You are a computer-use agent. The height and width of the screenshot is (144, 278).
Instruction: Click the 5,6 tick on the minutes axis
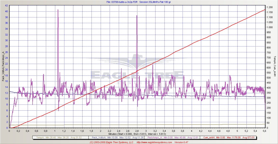tap(264, 131)
